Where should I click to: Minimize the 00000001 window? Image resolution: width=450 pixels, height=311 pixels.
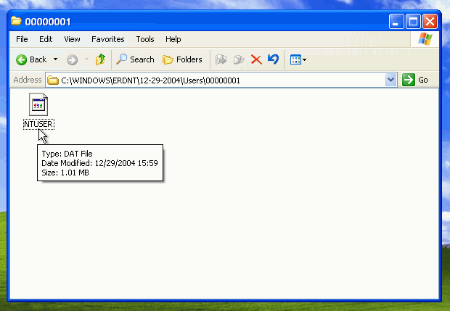point(396,22)
